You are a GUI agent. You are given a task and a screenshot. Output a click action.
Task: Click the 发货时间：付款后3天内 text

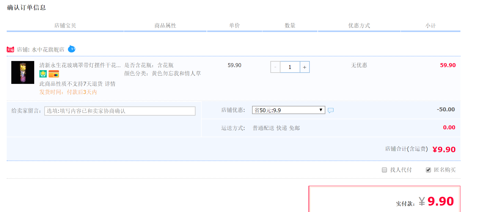pos(68,92)
